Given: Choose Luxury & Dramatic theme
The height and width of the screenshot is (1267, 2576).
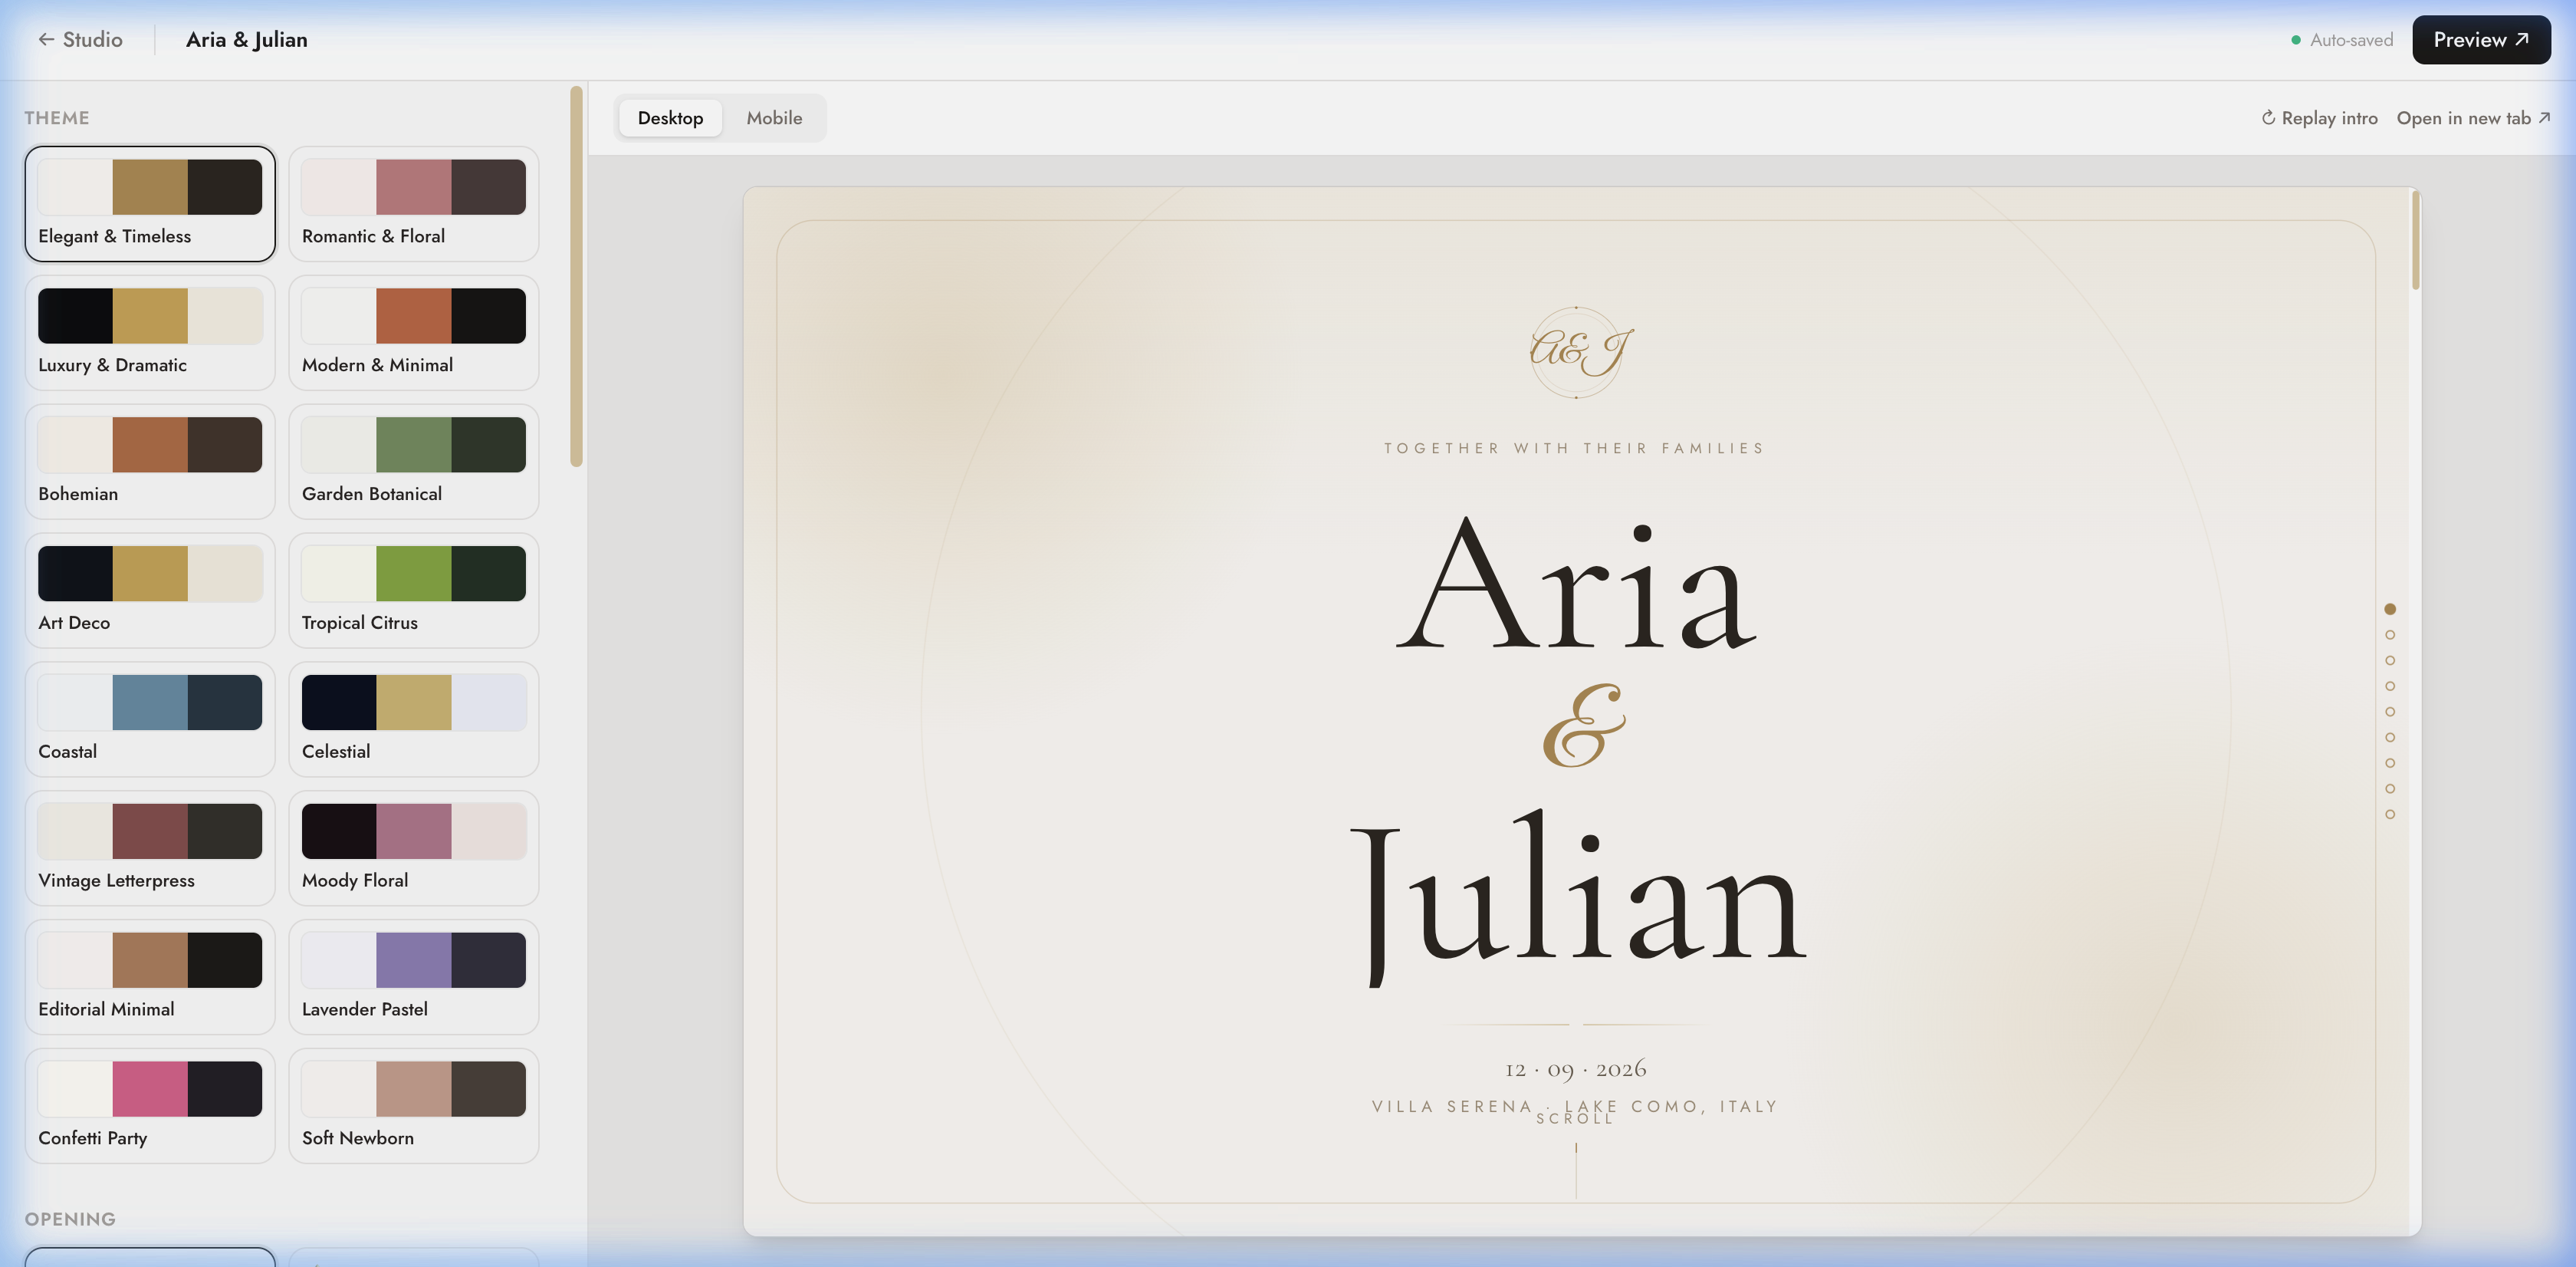Looking at the screenshot, I should coord(150,333).
